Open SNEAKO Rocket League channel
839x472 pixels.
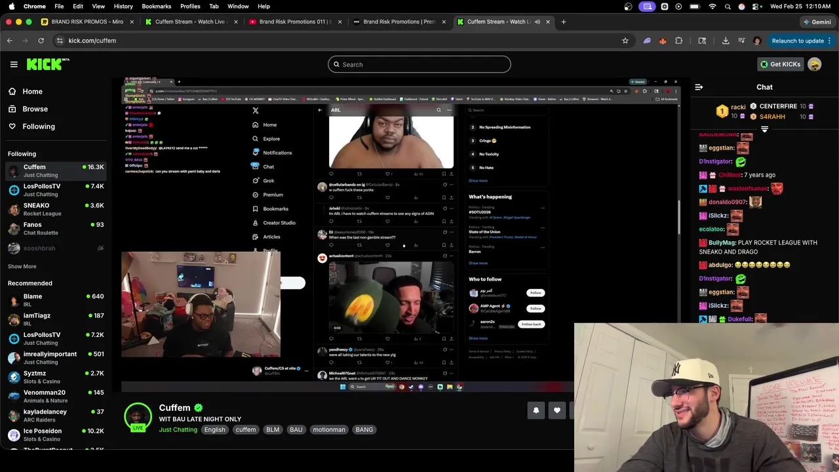click(x=55, y=209)
